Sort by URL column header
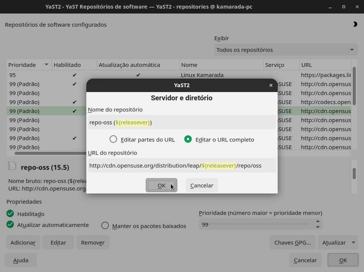The width and height of the screenshot is (364, 272). coord(325,65)
